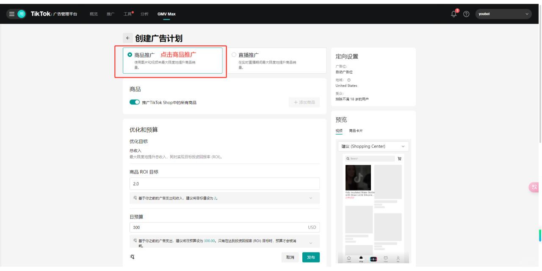This screenshot has width=542, height=271.
Task: Click the 商品 ROI 目标 input field
Action: click(x=224, y=184)
